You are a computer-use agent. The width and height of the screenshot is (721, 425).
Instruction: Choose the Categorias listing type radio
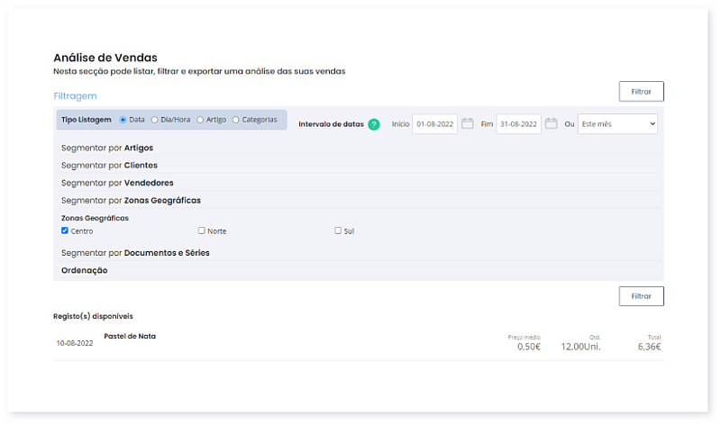[x=236, y=120]
